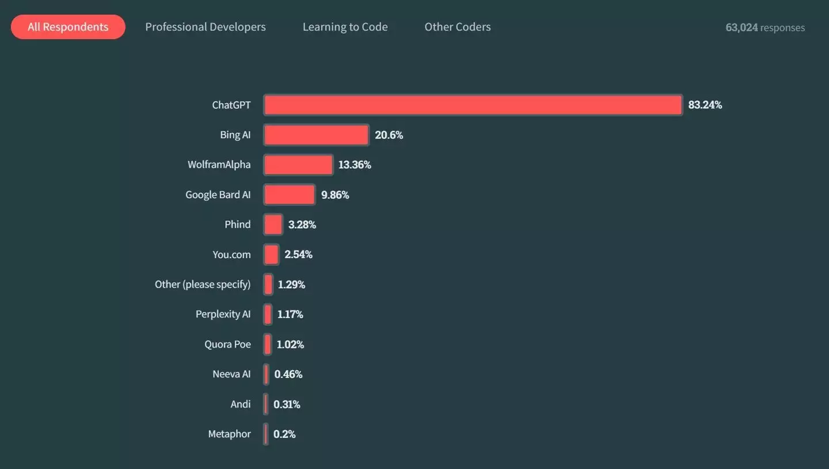Click the 83.24% value
Image resolution: width=829 pixels, height=469 pixels.
pyautogui.click(x=705, y=105)
